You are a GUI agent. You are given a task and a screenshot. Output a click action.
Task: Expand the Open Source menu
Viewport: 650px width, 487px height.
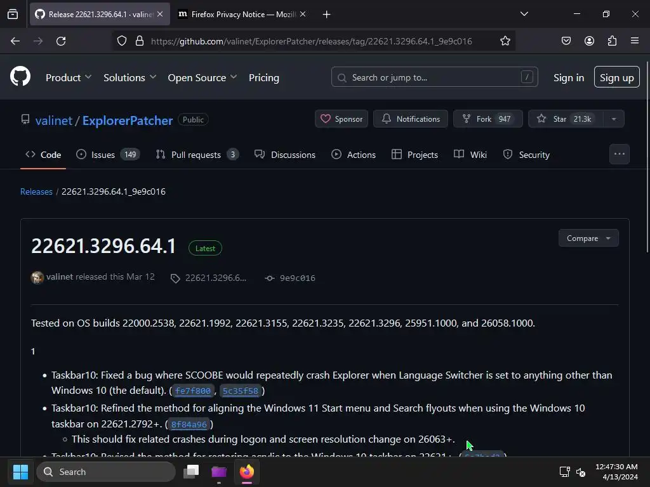point(202,77)
